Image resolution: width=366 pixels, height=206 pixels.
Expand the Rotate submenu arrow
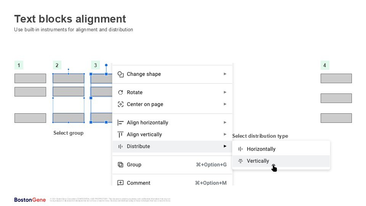click(225, 92)
